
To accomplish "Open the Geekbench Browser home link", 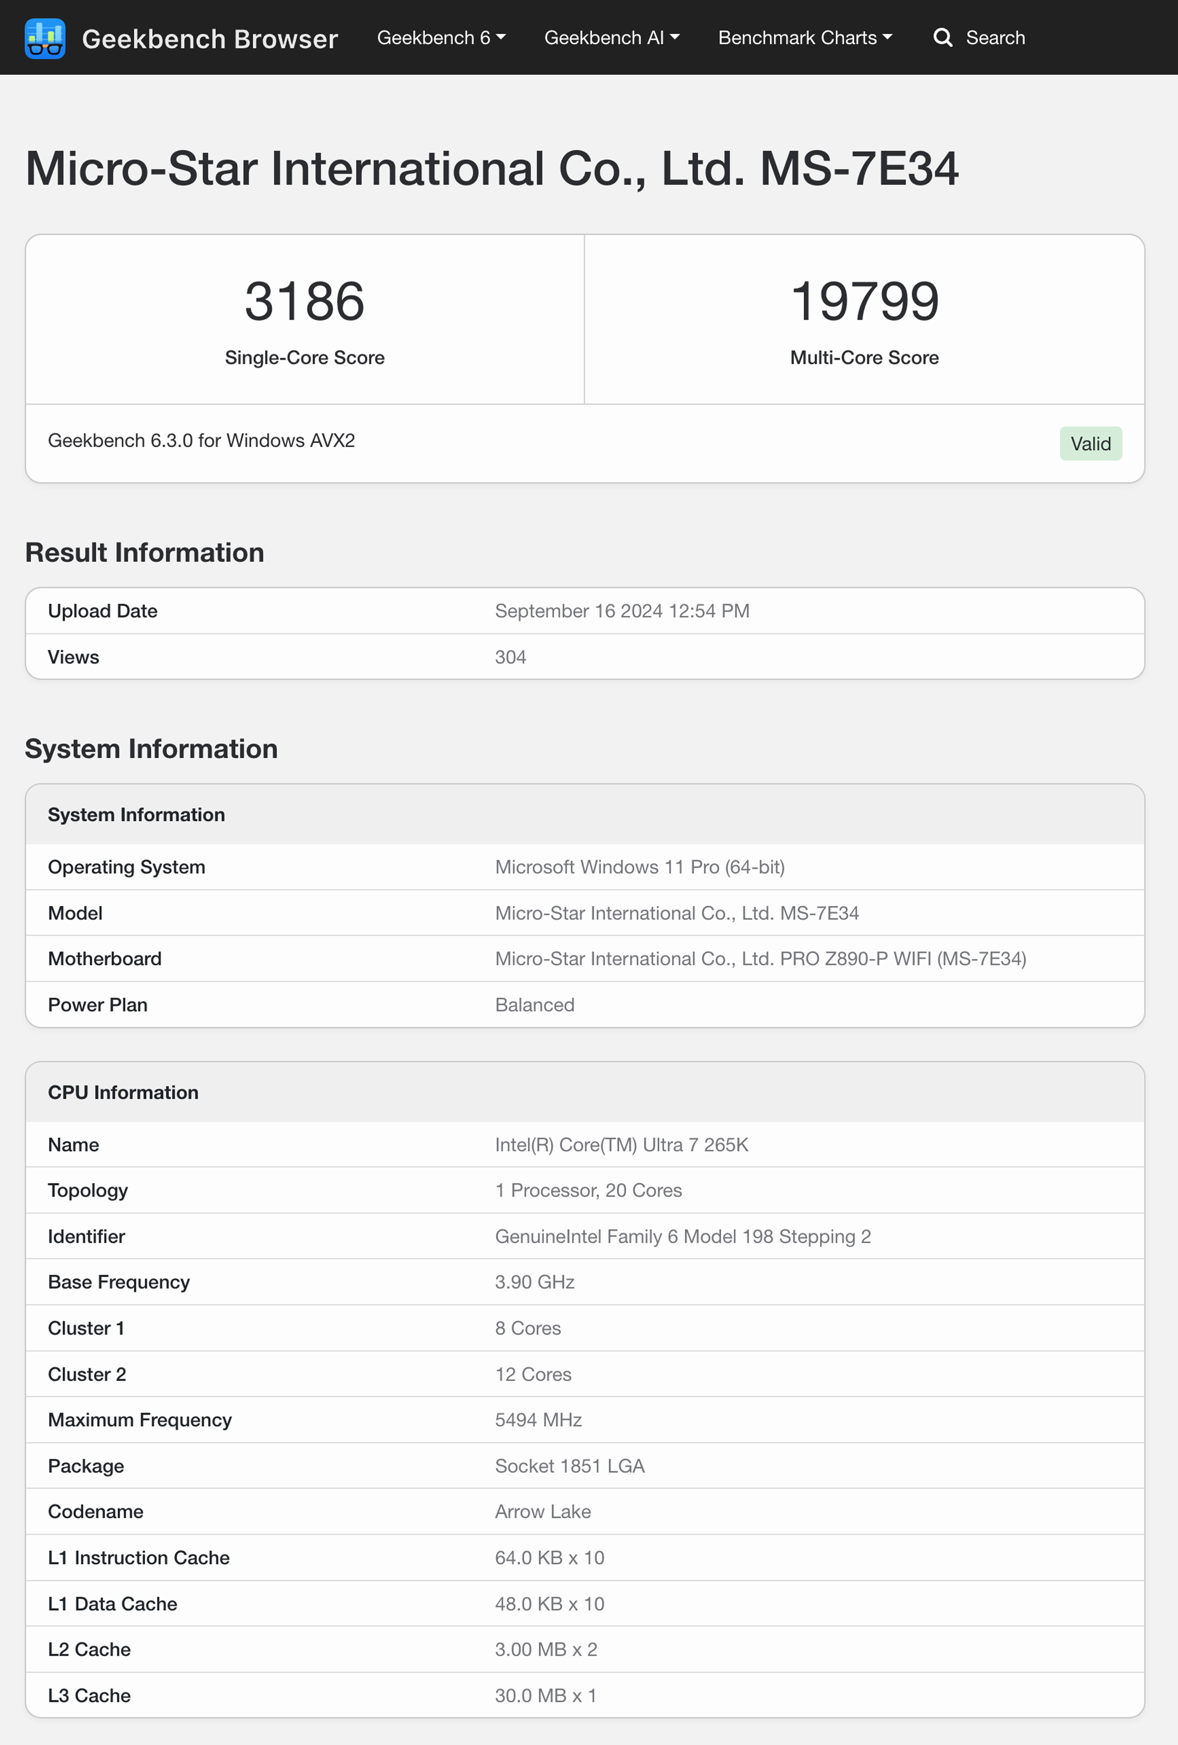I will [x=210, y=38].
